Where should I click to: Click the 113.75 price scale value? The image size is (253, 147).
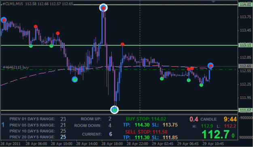pyautogui.click(x=246, y=17)
